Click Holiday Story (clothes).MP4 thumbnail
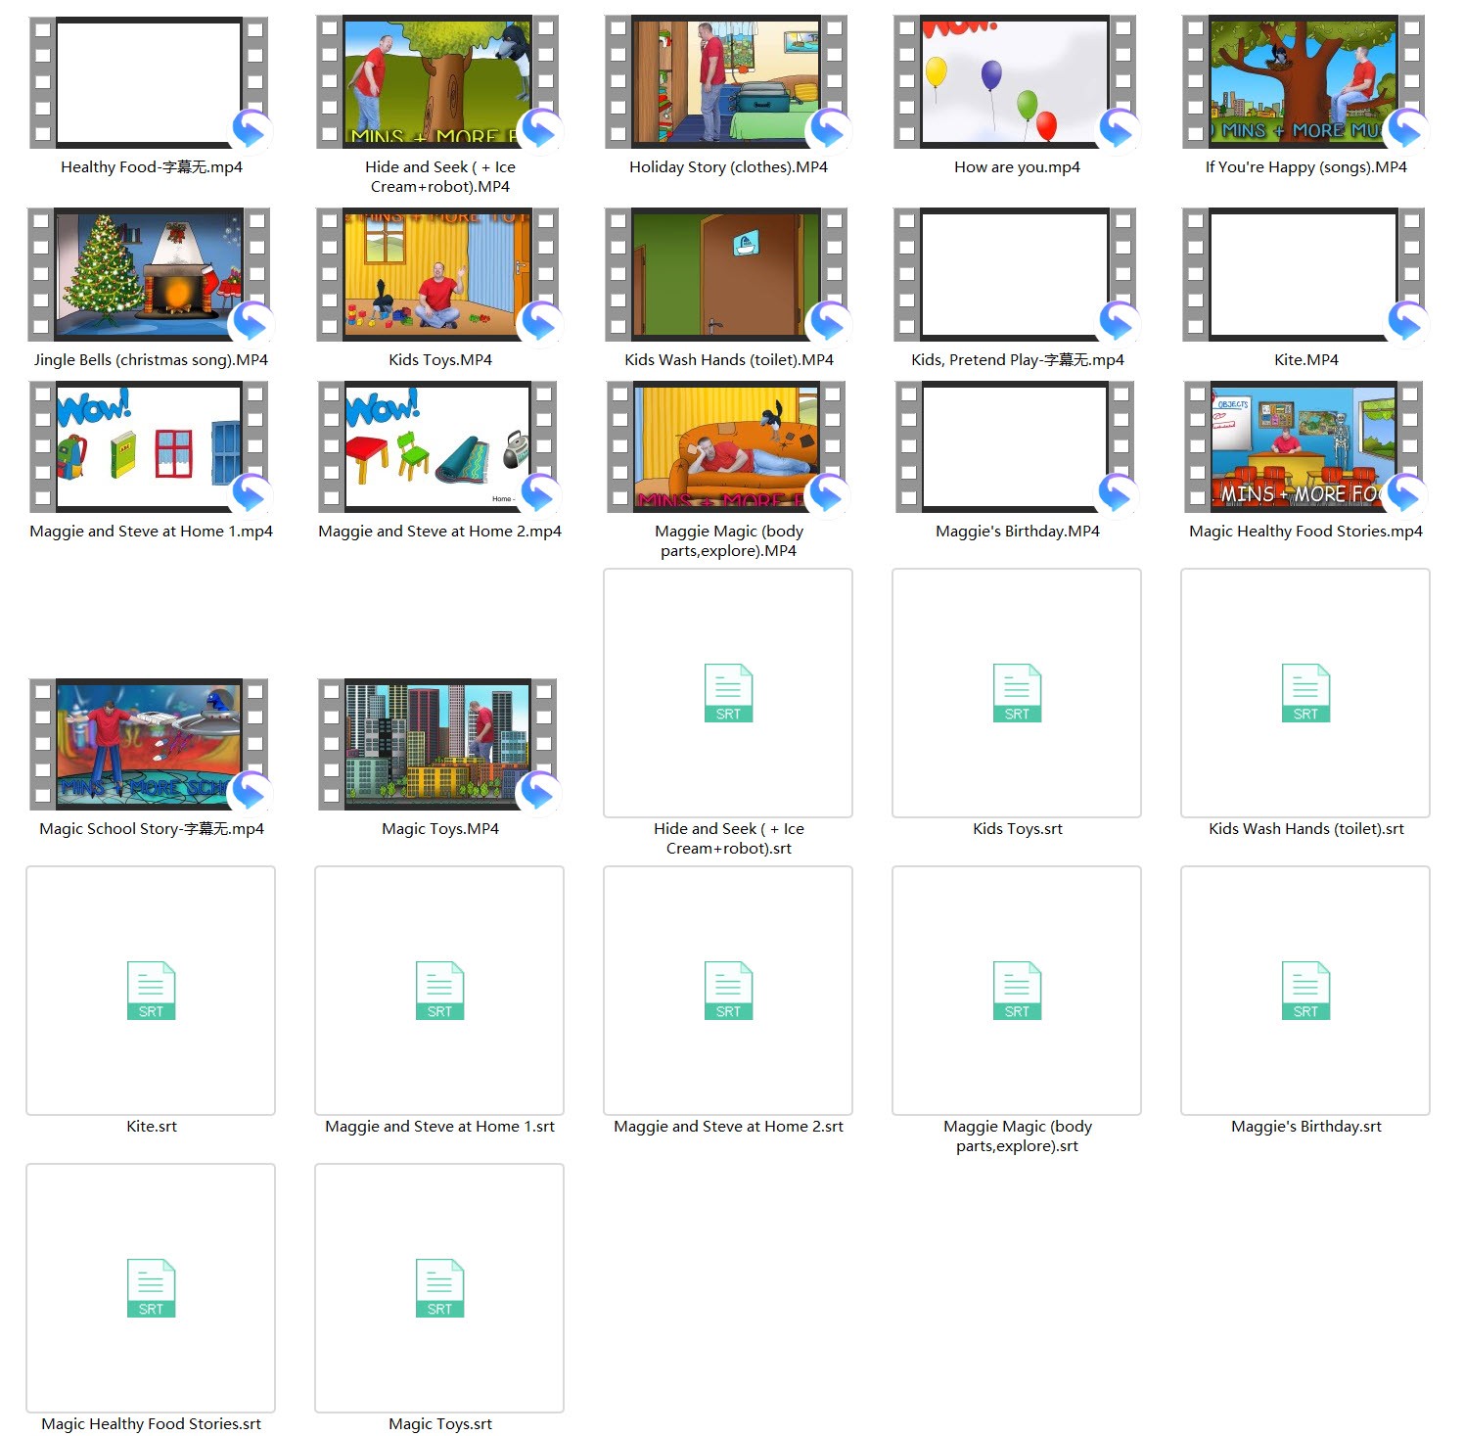1464x1436 pixels. tap(726, 82)
